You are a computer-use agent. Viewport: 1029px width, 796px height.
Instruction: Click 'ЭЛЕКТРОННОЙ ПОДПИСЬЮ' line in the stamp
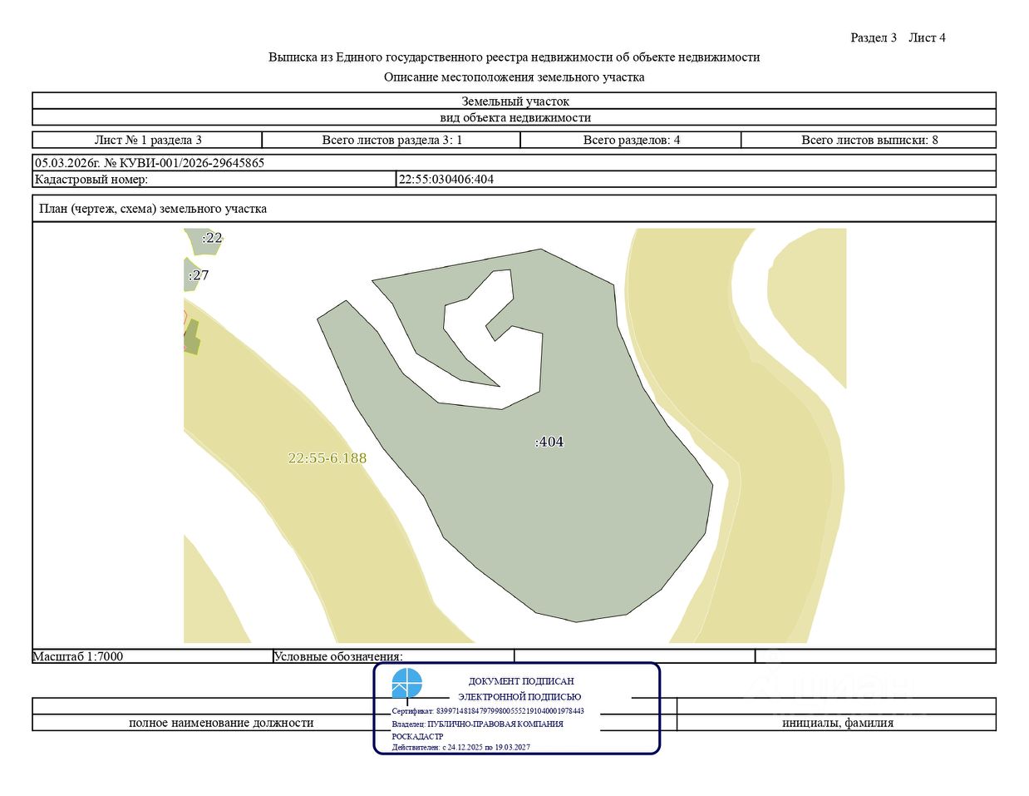pos(519,697)
